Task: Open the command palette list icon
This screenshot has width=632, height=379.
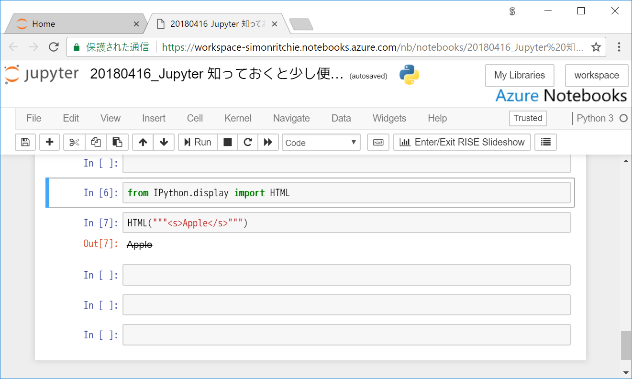Action: pyautogui.click(x=545, y=142)
